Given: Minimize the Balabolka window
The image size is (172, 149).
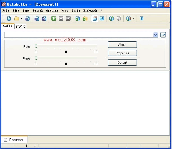Looking at the screenshot, I should (154, 4).
